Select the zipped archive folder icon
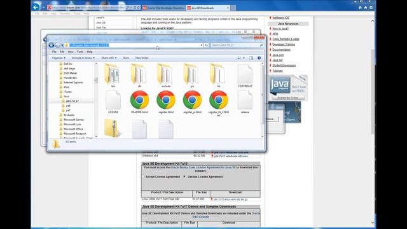This screenshot has height=229, width=407. (x=113, y=128)
